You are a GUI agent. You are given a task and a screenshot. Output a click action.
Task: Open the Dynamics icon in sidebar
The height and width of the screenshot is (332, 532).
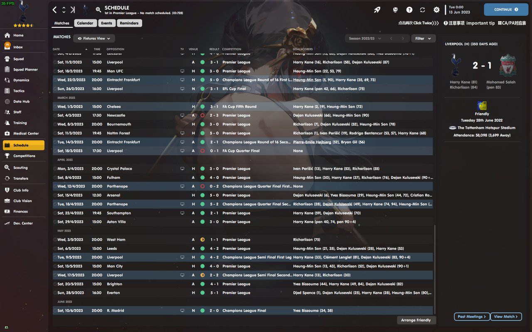[x=7, y=80]
